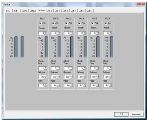Click the Out 1 Thresh value field
The width and height of the screenshot is (147, 120).
point(41,33)
